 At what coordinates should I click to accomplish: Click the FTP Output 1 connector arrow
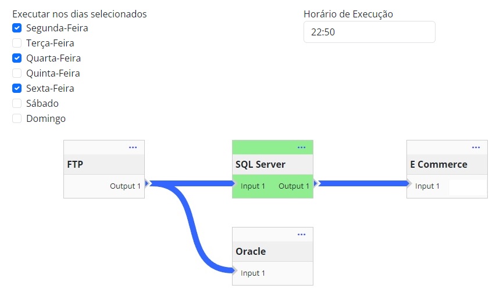[148, 183]
